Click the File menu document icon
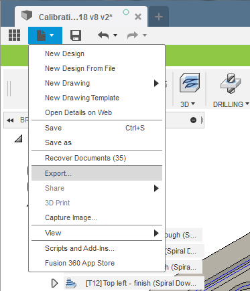Screen dimensions: 250x291 click(42, 35)
